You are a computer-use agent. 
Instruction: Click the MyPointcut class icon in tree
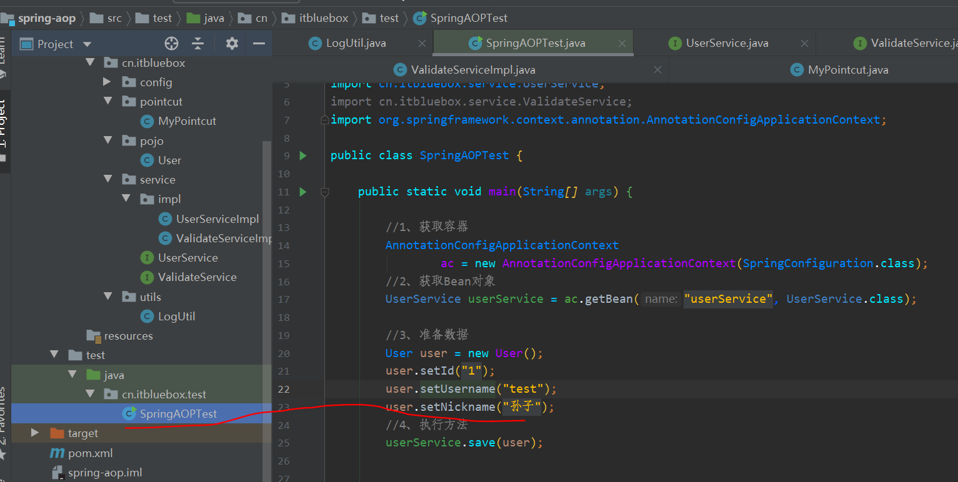click(x=147, y=121)
